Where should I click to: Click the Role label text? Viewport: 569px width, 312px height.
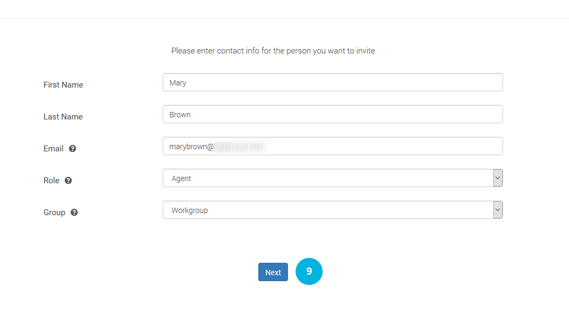point(51,181)
